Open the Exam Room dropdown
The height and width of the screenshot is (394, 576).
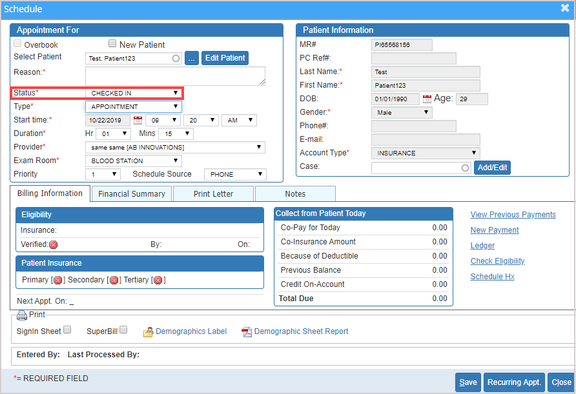(x=133, y=161)
